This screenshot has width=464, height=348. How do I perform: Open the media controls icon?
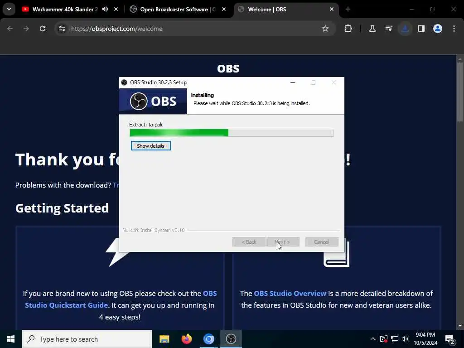click(x=388, y=29)
